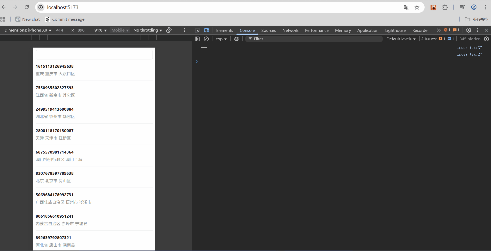Switch to the Elements tab
This screenshot has height=251, width=491.
coord(225,30)
